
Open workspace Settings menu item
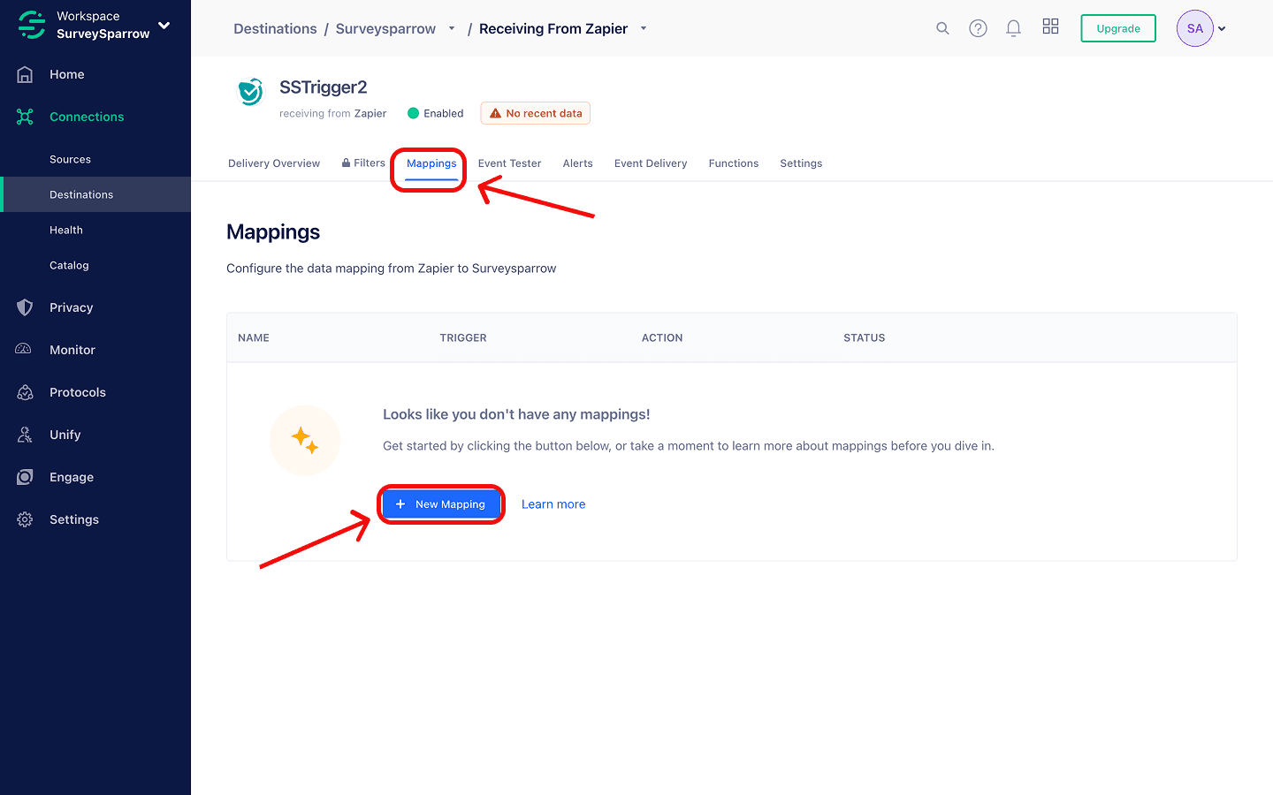click(74, 519)
